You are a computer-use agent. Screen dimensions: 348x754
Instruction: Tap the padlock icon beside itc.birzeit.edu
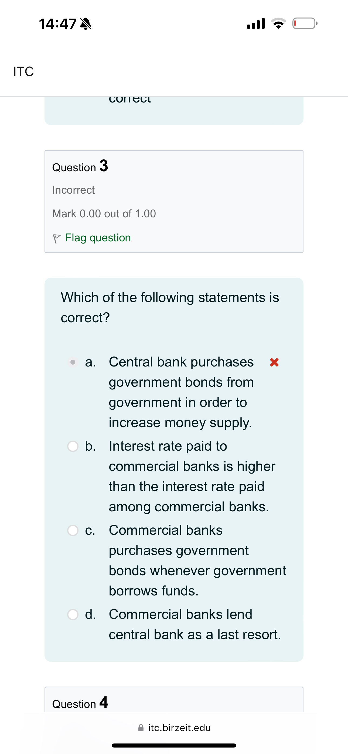tap(141, 727)
